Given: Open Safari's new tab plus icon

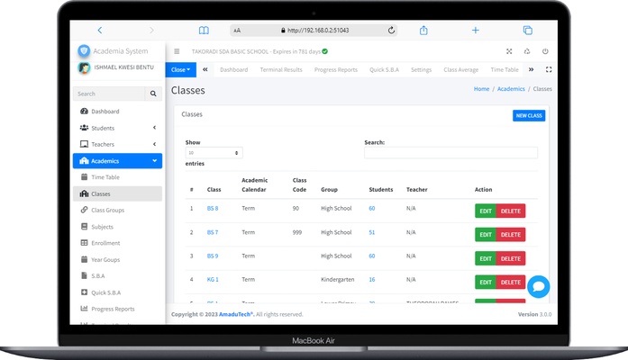Looking at the screenshot, I should (476, 30).
